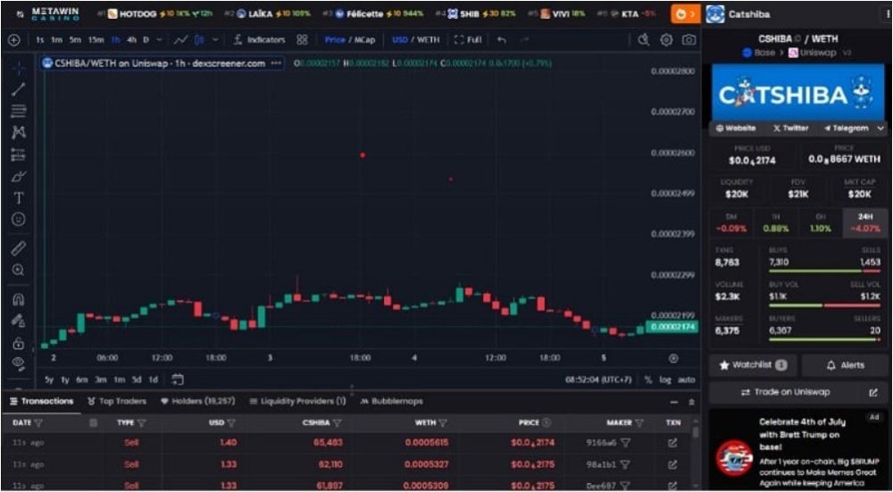The height and width of the screenshot is (492, 893).
Task: Enter Full screen chart mode
Action: click(x=468, y=40)
